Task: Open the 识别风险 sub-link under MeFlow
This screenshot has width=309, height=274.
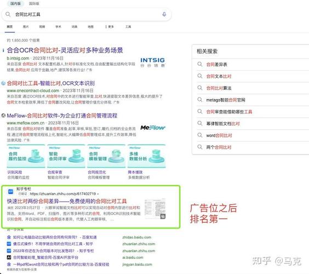Action: point(15,172)
